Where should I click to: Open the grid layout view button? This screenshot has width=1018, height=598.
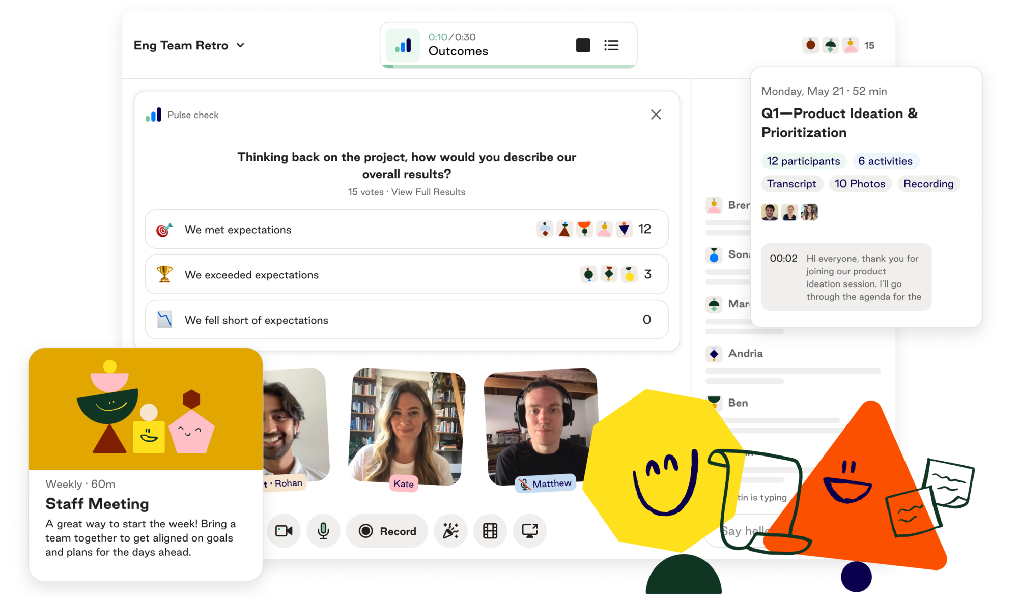490,531
